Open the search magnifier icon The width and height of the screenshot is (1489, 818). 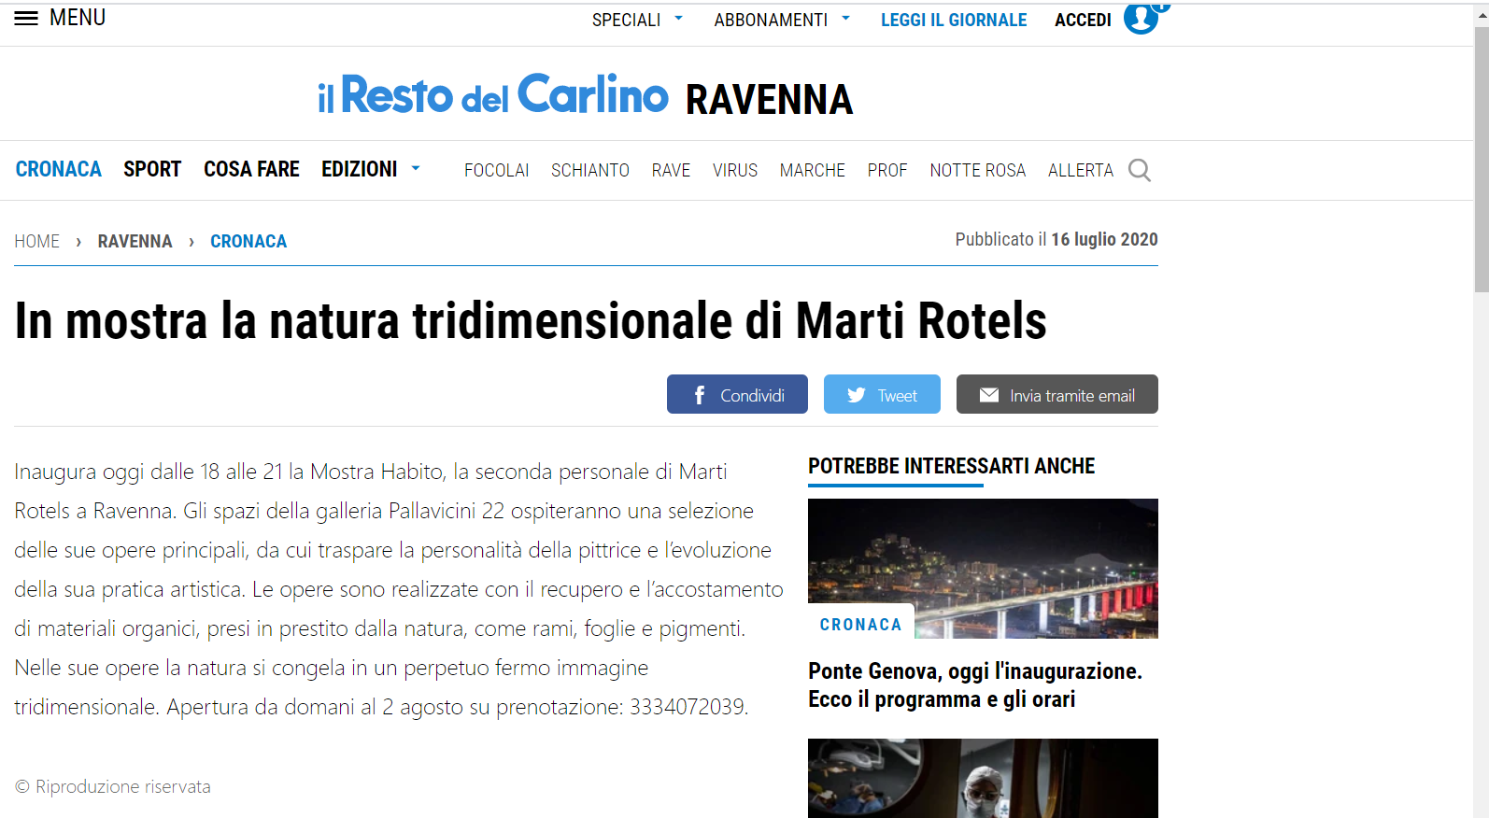coord(1139,170)
